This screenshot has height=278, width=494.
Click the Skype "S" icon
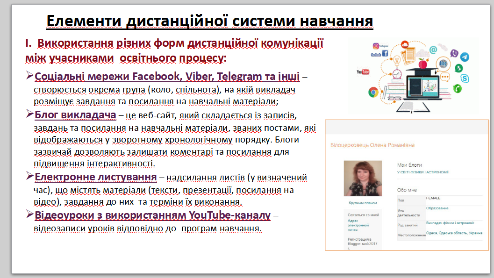[x=465, y=78]
